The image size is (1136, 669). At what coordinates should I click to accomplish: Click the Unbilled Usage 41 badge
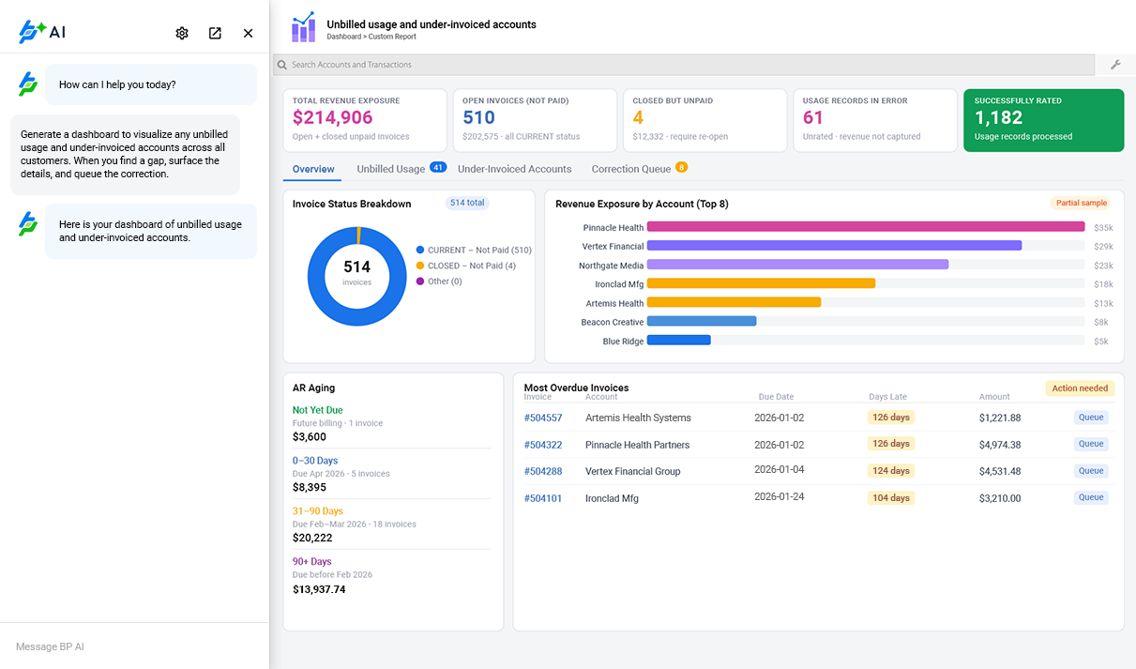point(438,167)
